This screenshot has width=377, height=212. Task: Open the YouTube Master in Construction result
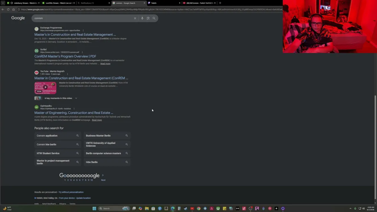pyautogui.click(x=81, y=78)
